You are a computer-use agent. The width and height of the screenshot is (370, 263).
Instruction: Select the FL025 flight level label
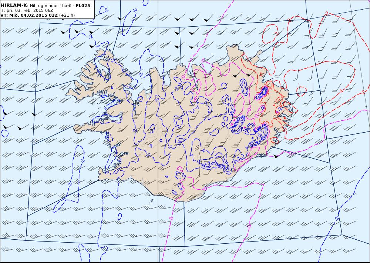tap(83, 6)
